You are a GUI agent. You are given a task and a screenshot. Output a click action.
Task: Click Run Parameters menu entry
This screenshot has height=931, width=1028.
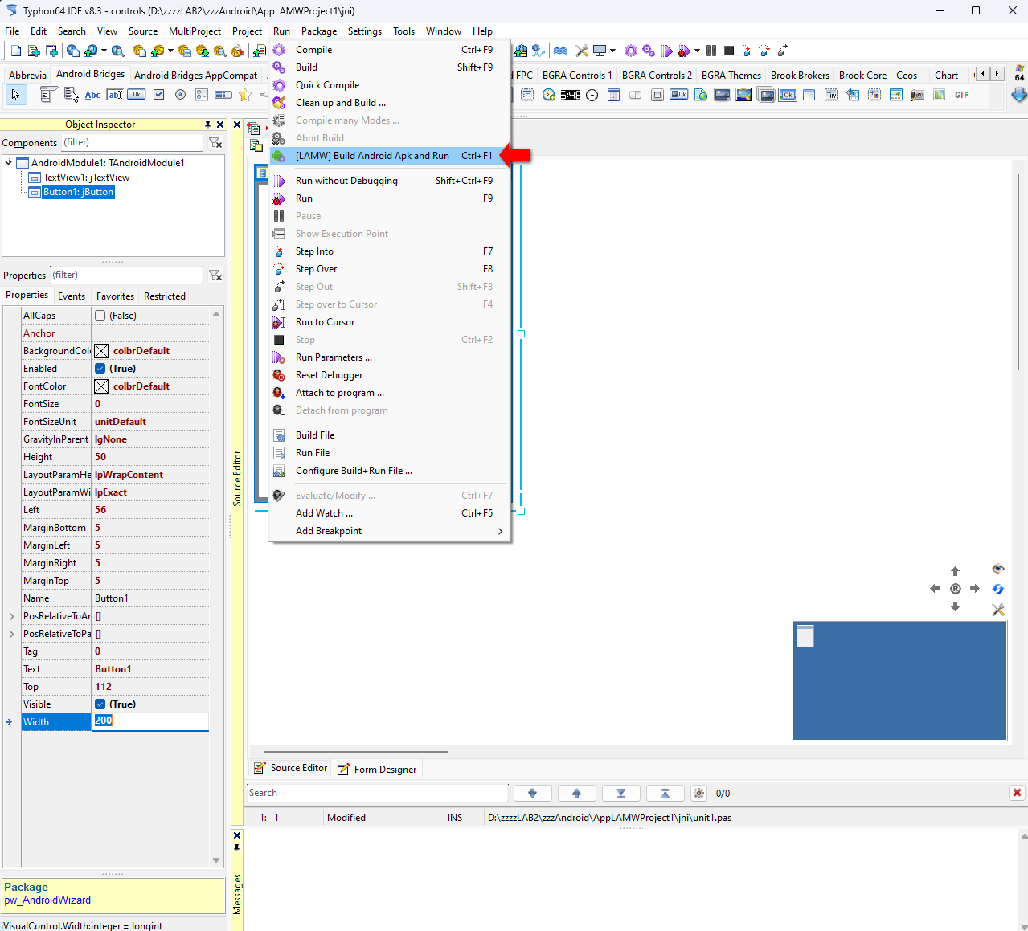point(389,357)
